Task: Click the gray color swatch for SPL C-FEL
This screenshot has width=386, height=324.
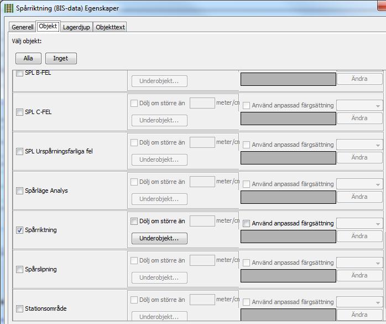Action: pos(288,119)
